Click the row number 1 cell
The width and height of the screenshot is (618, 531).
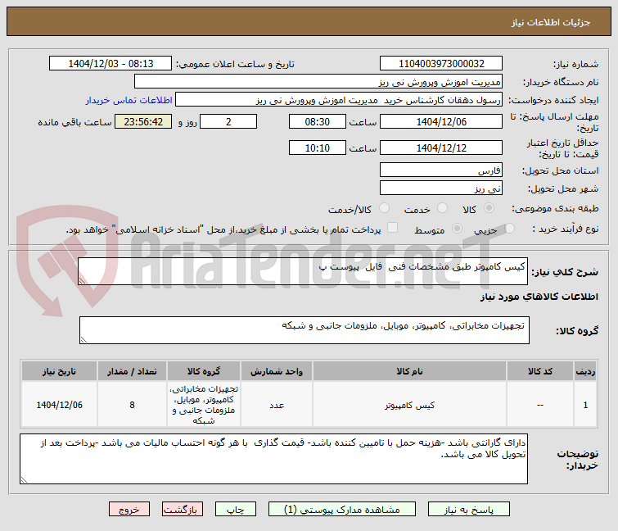coord(585,405)
